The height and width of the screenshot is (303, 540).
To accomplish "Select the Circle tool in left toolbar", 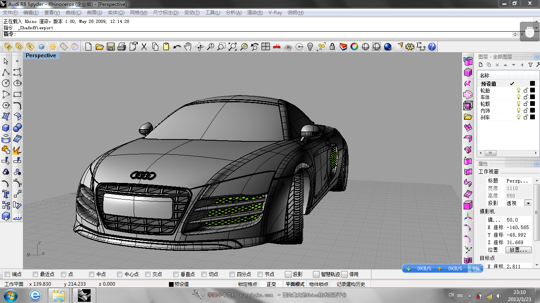I will (6, 83).
